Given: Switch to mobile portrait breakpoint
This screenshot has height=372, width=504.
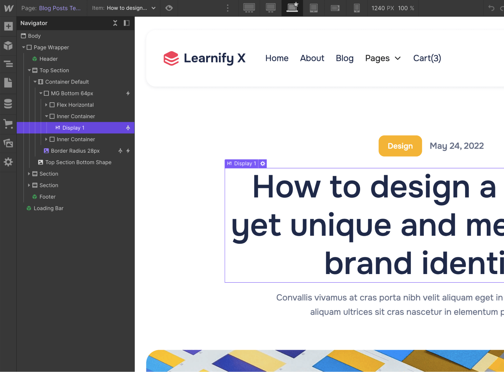Looking at the screenshot, I should (357, 8).
